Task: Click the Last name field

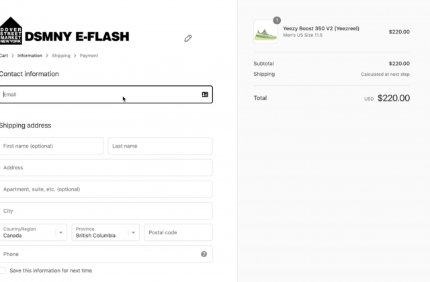Action: [x=160, y=146]
